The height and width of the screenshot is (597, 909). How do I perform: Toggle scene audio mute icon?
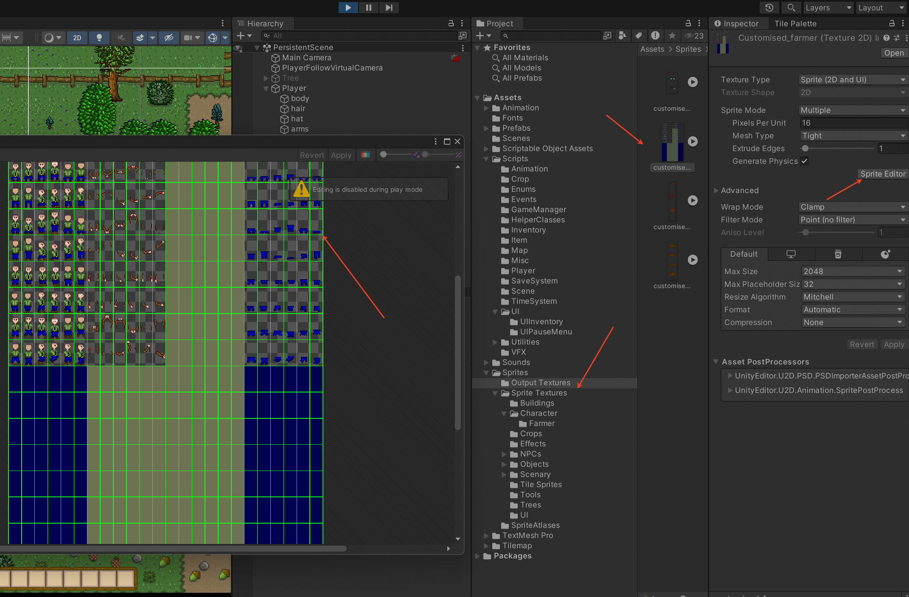click(121, 38)
